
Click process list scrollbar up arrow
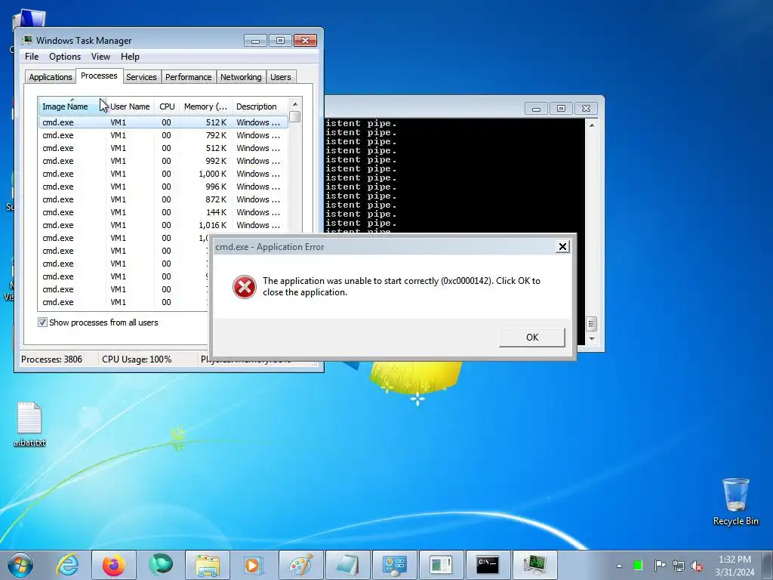[x=295, y=104]
